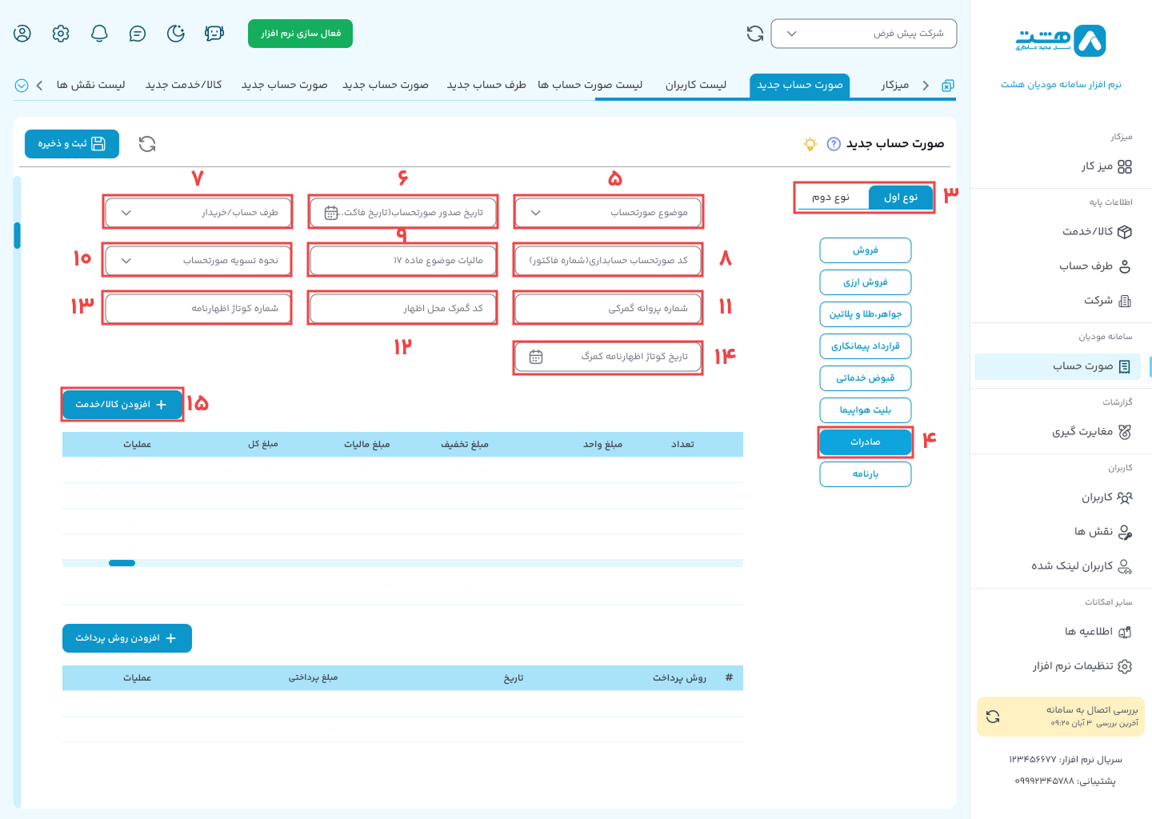Switch to the لیست کاربران tab
Screen dimensions: 1152x819
[695, 85]
